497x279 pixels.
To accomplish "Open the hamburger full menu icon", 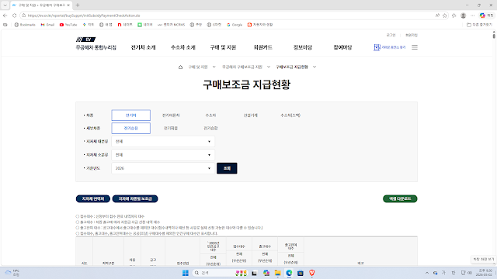I will [x=415, y=47].
